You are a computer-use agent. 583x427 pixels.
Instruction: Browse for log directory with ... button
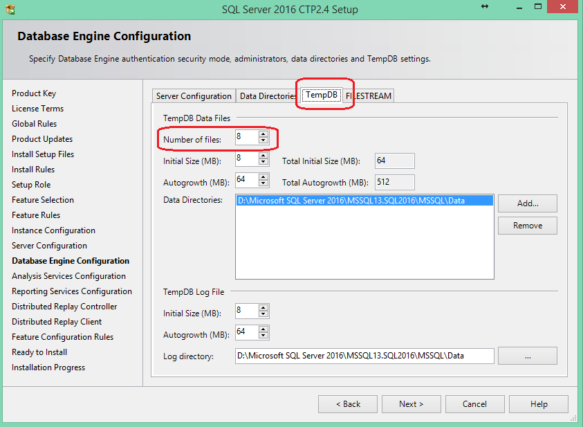(x=528, y=356)
